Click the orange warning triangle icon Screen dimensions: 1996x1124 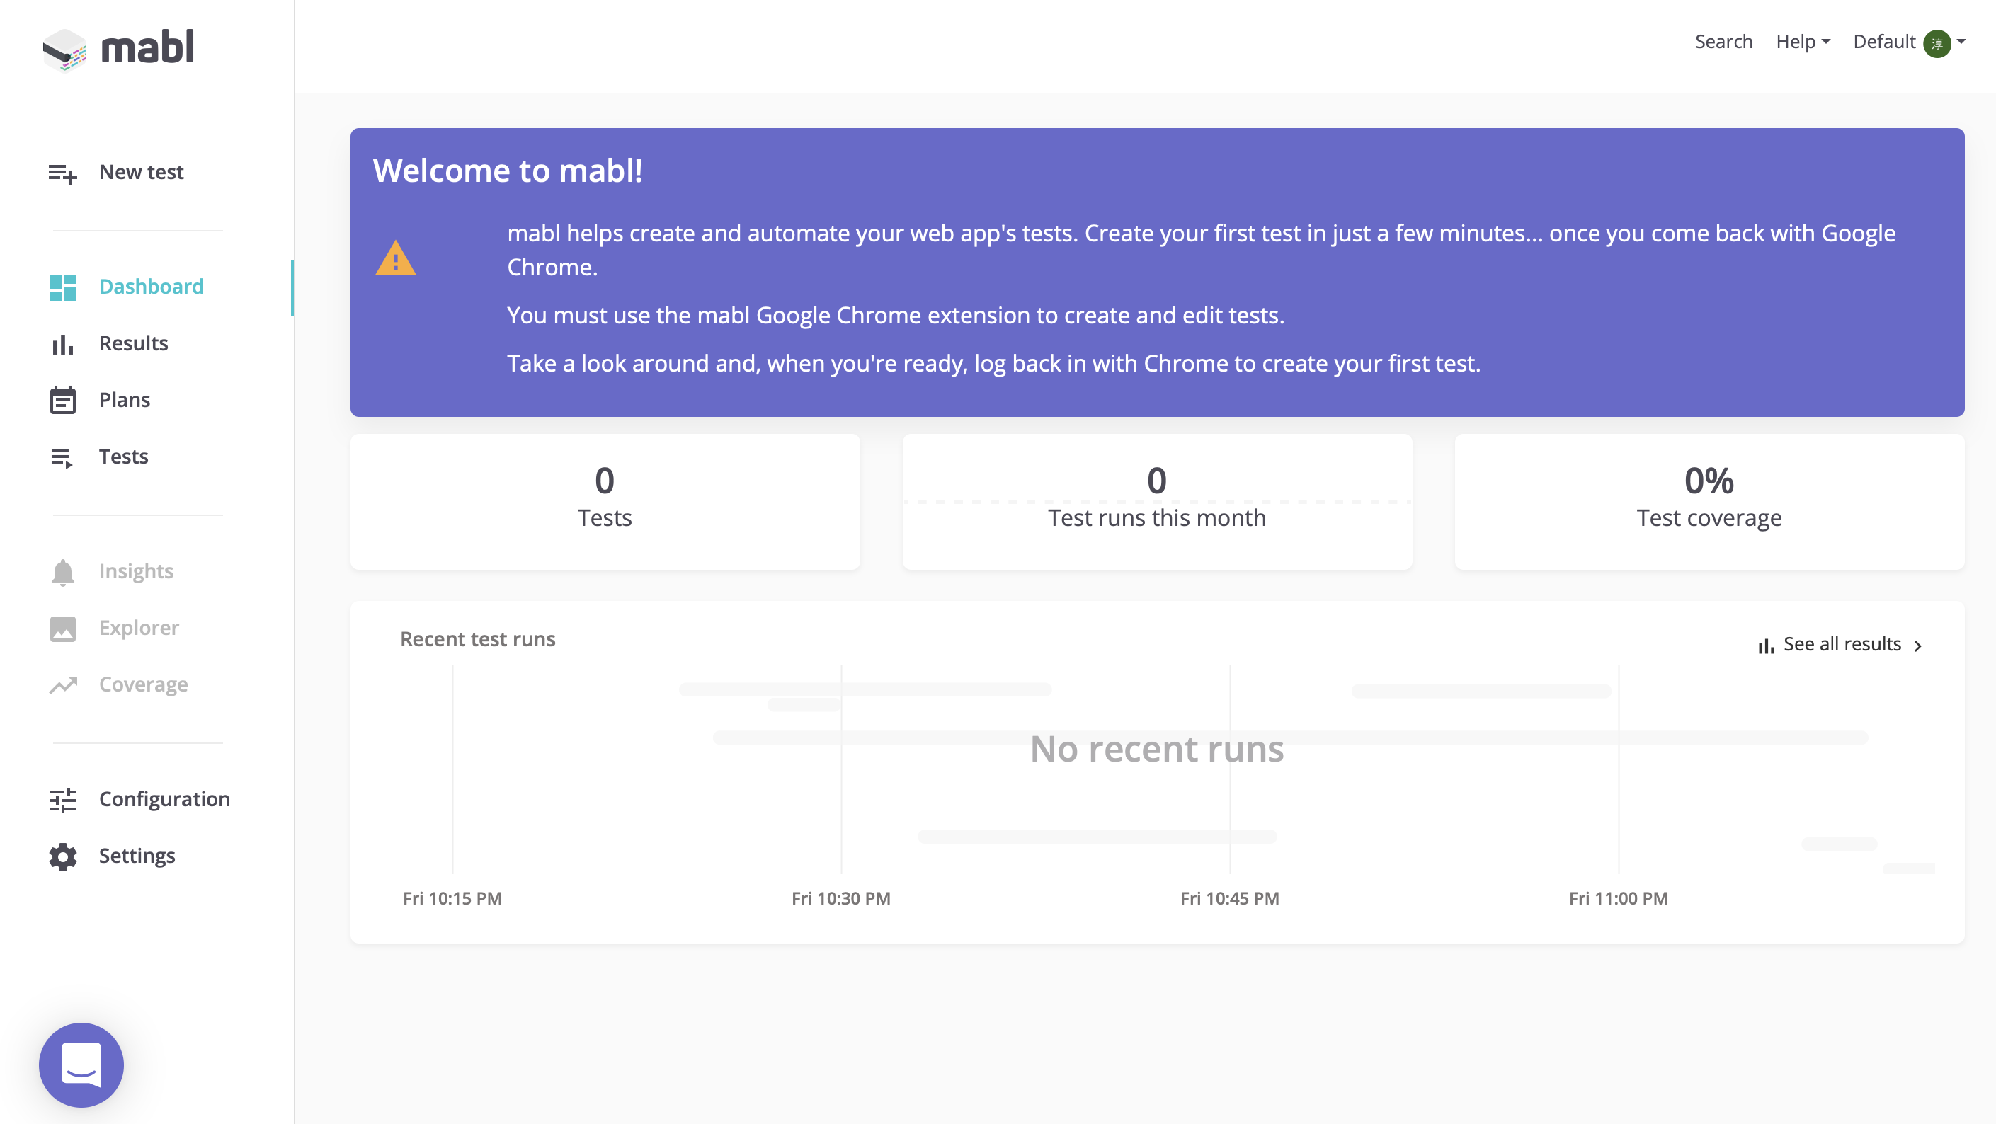pos(395,259)
